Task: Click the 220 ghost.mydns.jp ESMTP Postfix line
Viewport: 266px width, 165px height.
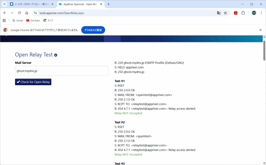Action: [x=149, y=63]
